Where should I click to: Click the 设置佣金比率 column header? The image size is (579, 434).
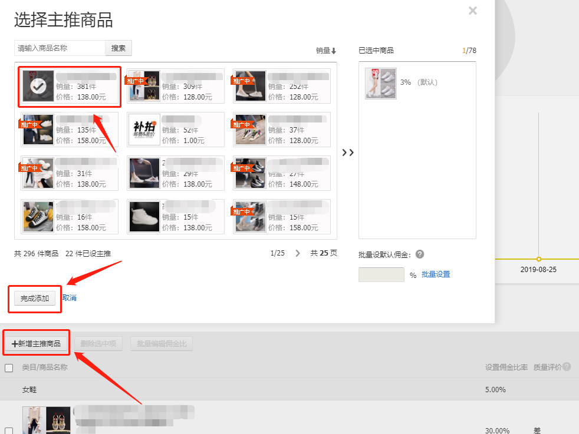(506, 367)
